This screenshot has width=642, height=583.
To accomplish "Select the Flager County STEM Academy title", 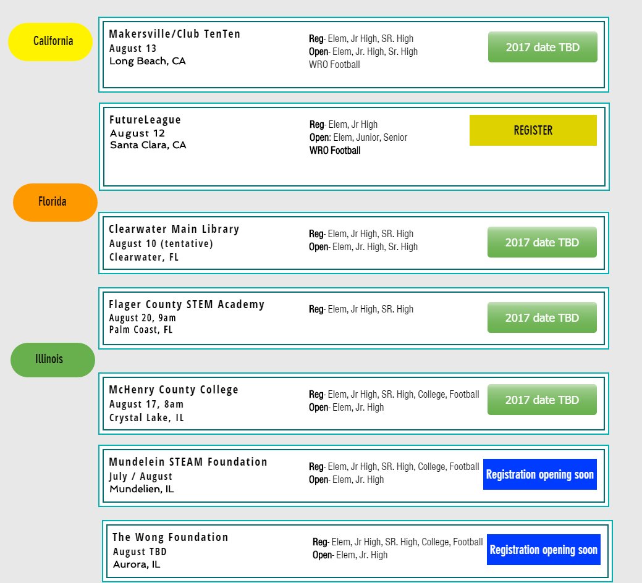I will 187,304.
